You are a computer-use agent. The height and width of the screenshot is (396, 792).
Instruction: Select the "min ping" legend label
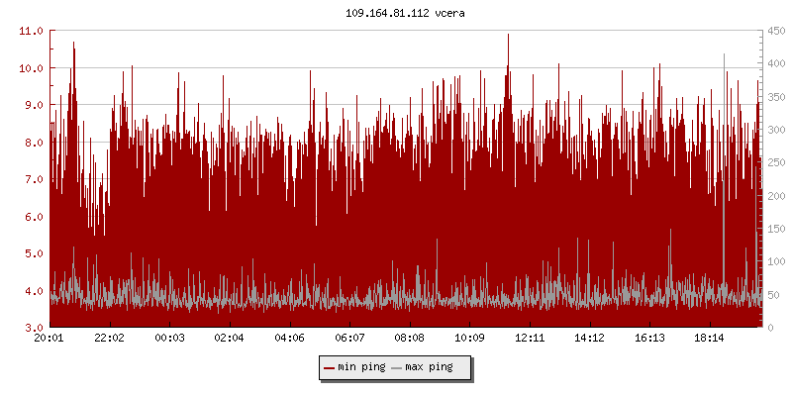[360, 367]
